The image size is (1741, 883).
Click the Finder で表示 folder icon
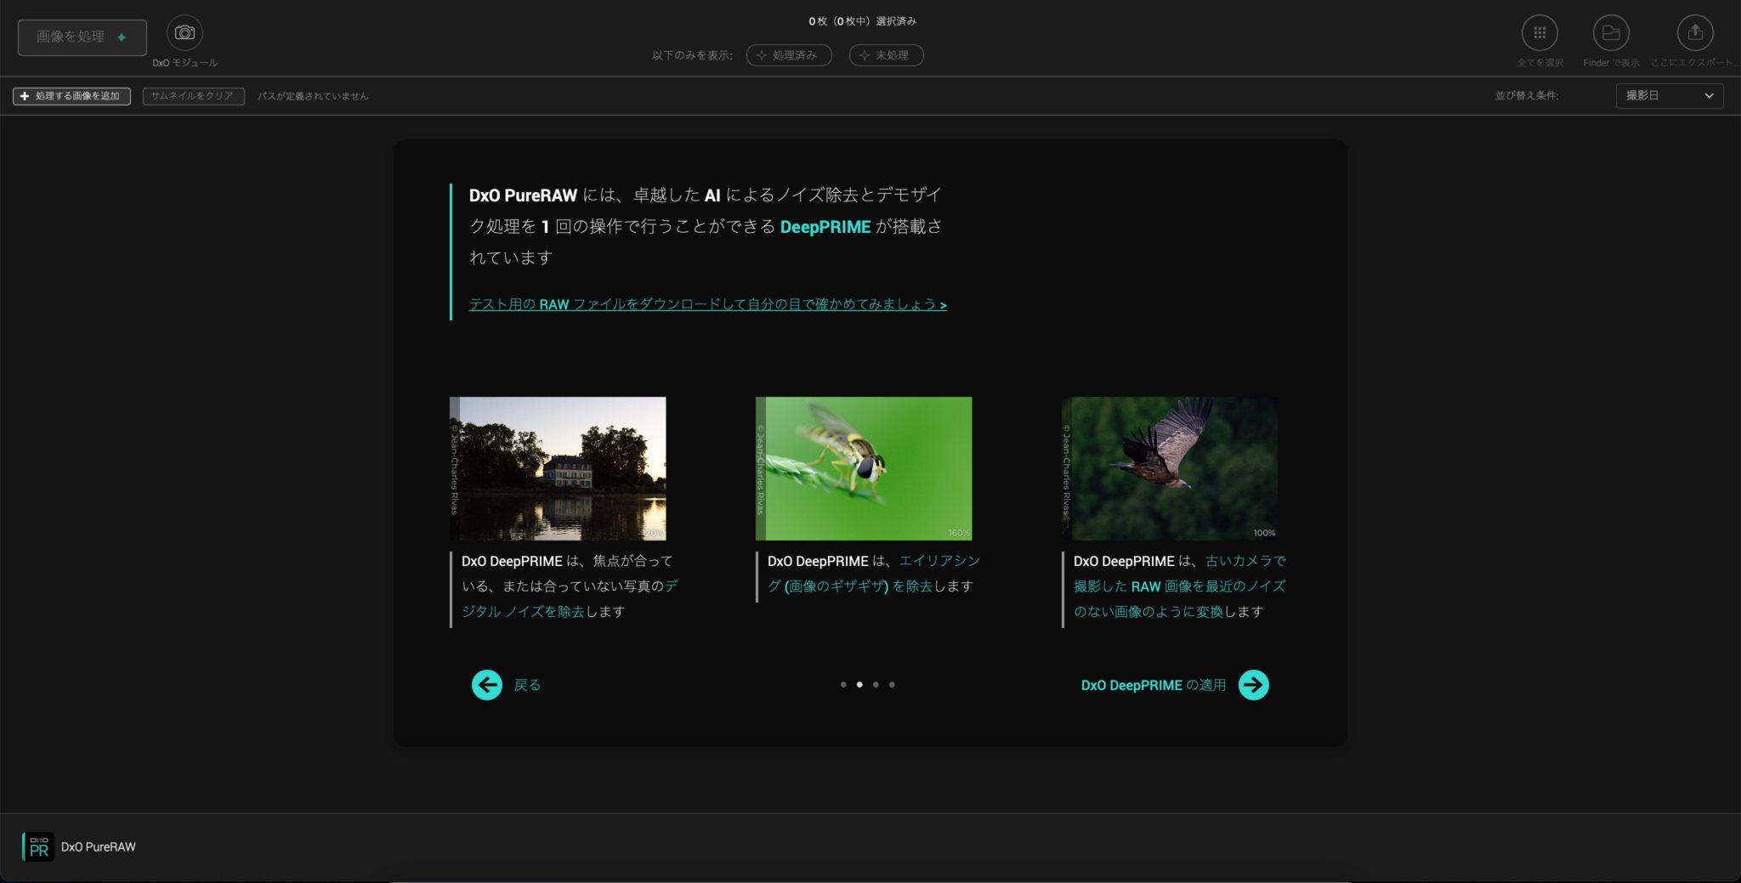pyautogui.click(x=1611, y=33)
